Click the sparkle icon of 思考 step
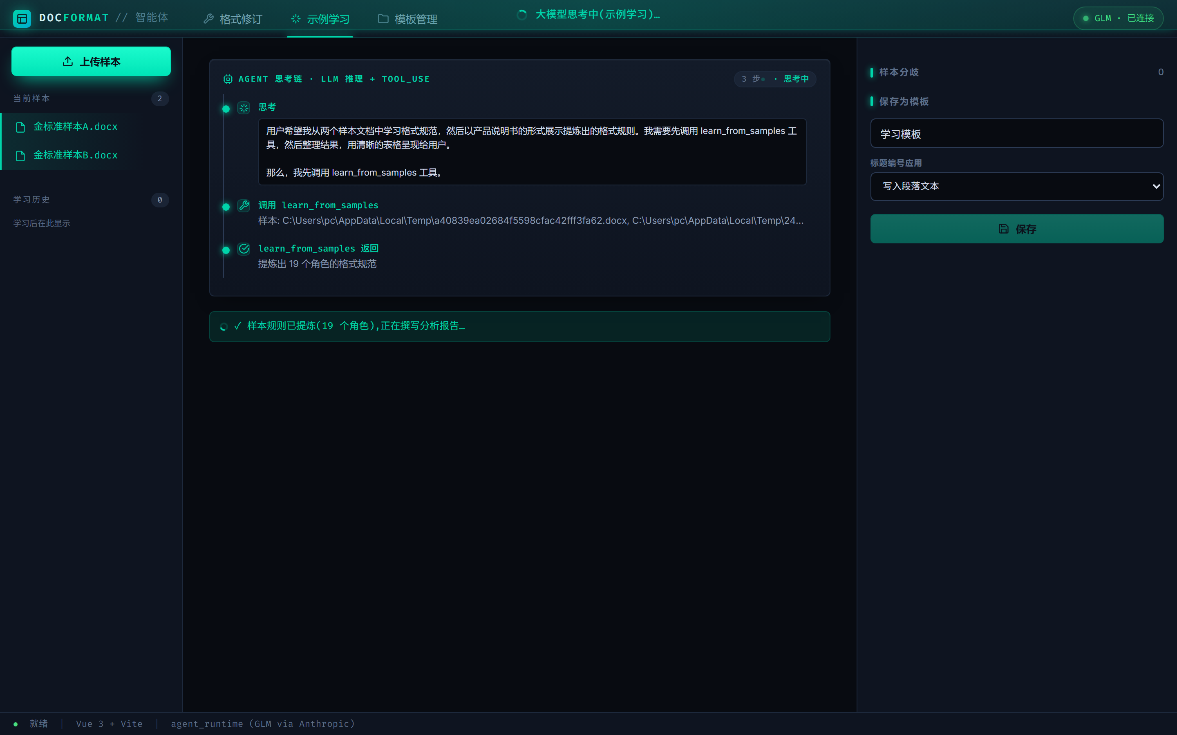The width and height of the screenshot is (1177, 735). [244, 108]
